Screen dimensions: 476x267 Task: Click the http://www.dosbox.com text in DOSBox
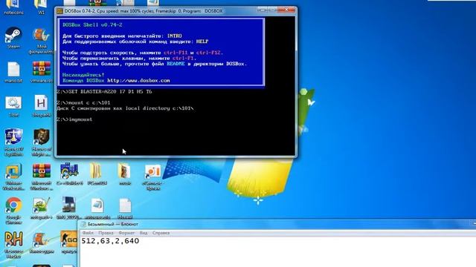point(138,81)
